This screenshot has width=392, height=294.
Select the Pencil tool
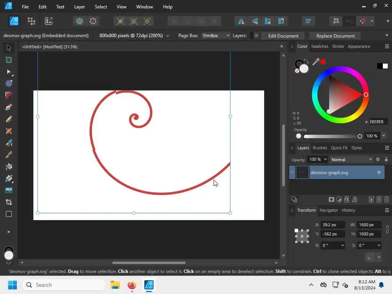9,119
